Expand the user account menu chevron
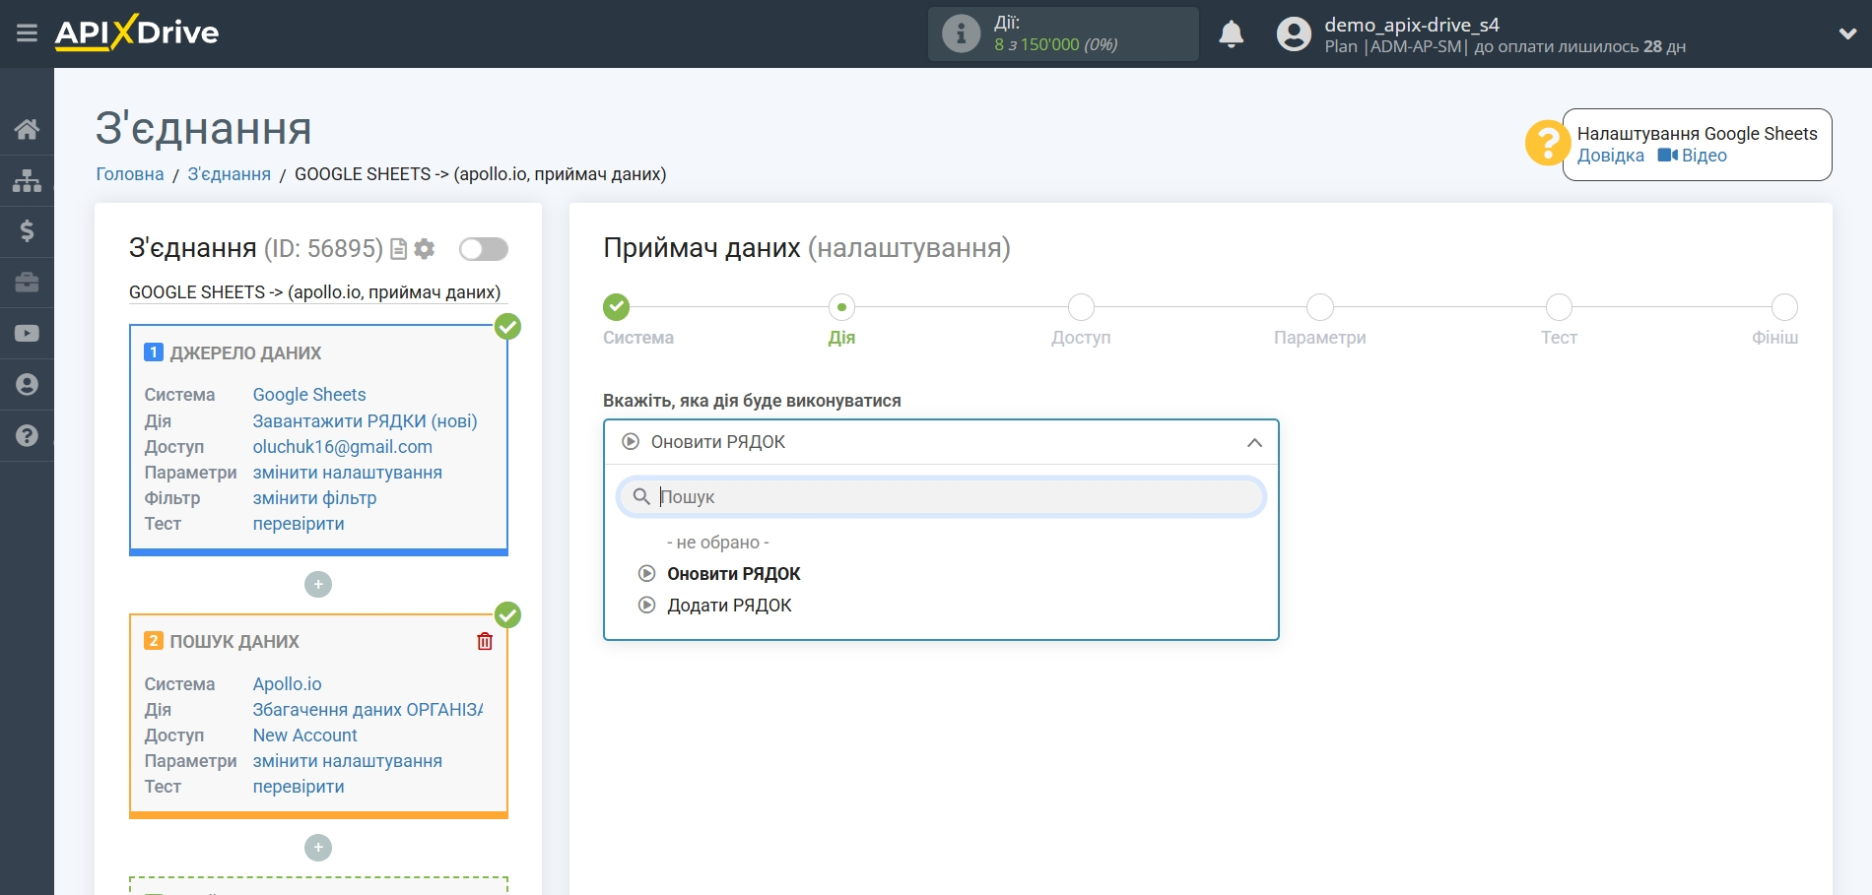 point(1846,33)
